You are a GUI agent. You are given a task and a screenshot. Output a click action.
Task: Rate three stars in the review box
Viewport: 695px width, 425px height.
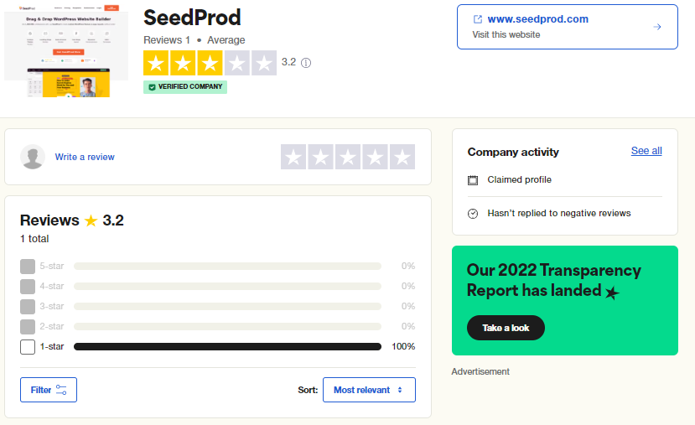pyautogui.click(x=348, y=157)
